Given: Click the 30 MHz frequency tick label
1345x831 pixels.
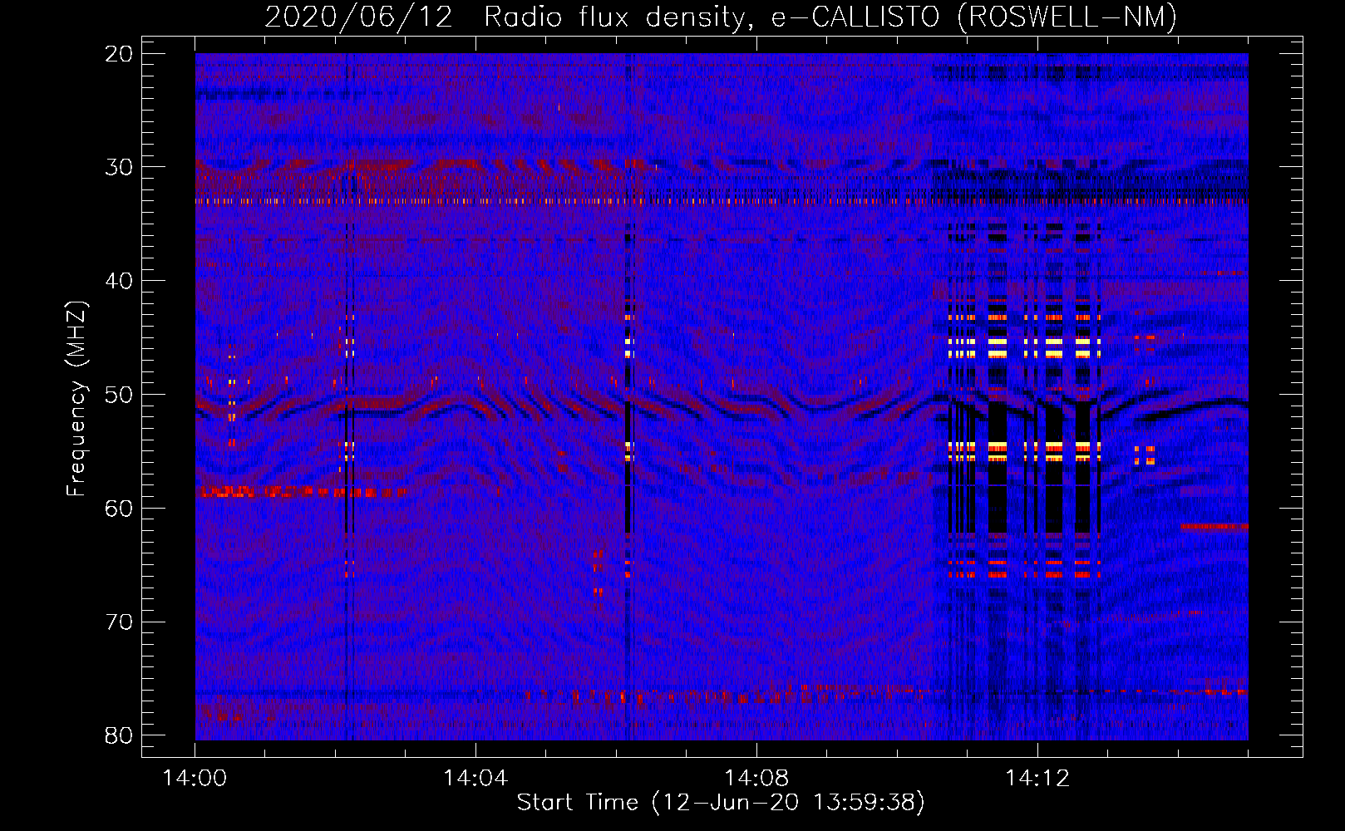Looking at the screenshot, I should (120, 167).
